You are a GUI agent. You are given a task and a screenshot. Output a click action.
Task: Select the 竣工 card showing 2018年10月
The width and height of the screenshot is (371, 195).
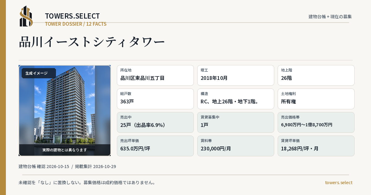(236, 75)
